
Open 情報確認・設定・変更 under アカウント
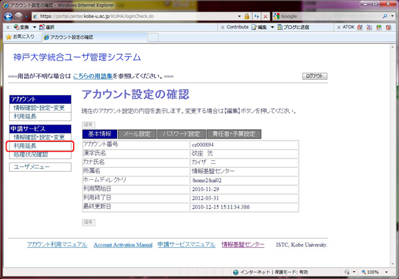(40, 108)
